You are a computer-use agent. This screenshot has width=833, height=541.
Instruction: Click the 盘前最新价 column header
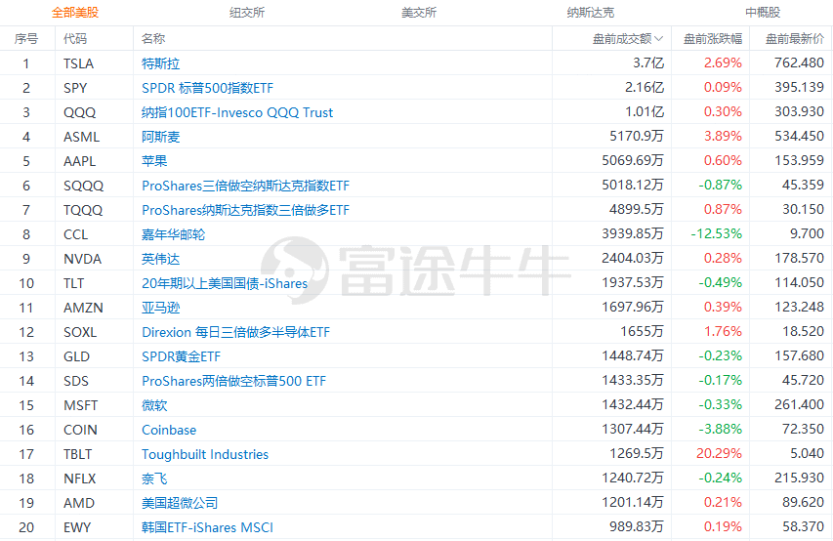(x=795, y=39)
